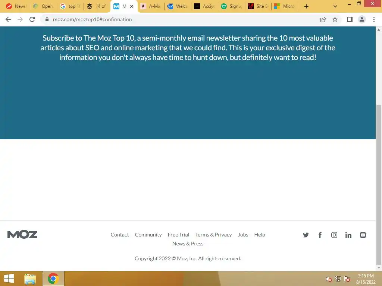Switch to the Site B tab
The image size is (382, 286).
click(x=258, y=6)
